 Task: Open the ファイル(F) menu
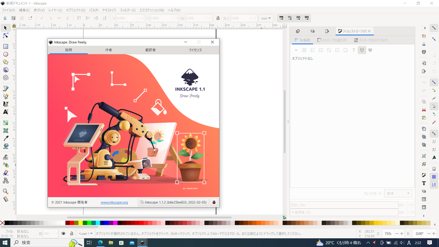click(x=8, y=10)
